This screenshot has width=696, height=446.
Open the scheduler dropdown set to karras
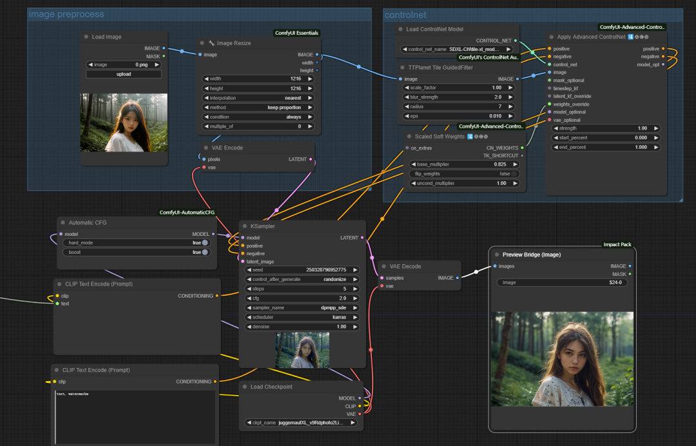[302, 317]
